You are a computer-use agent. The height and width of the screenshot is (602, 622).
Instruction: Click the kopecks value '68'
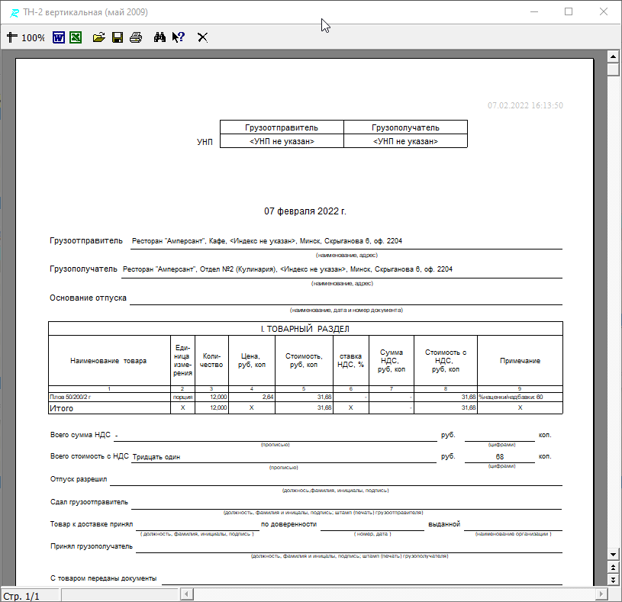click(500, 457)
